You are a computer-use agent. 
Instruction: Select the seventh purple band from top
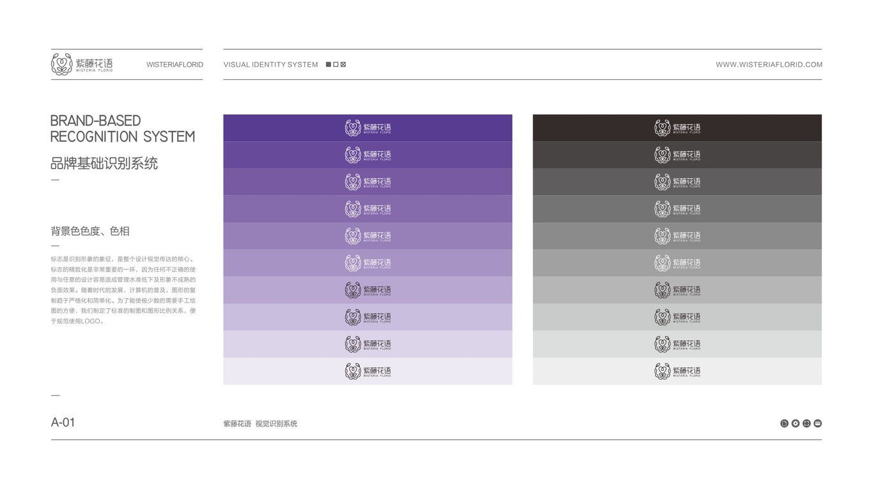pos(367,290)
